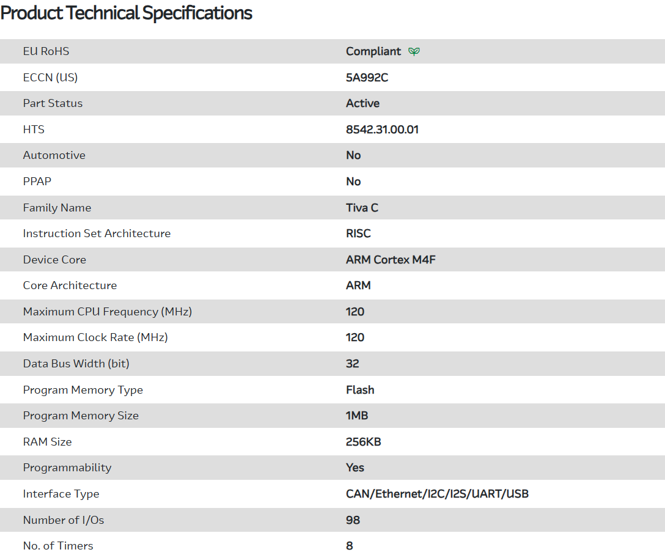Click the Family Name value Tiva C
The height and width of the screenshot is (555, 665).
pos(362,208)
